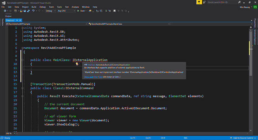The height and width of the screenshot is (140, 258).
Task: Close the Class1.cs document tab
Action: [20, 20]
